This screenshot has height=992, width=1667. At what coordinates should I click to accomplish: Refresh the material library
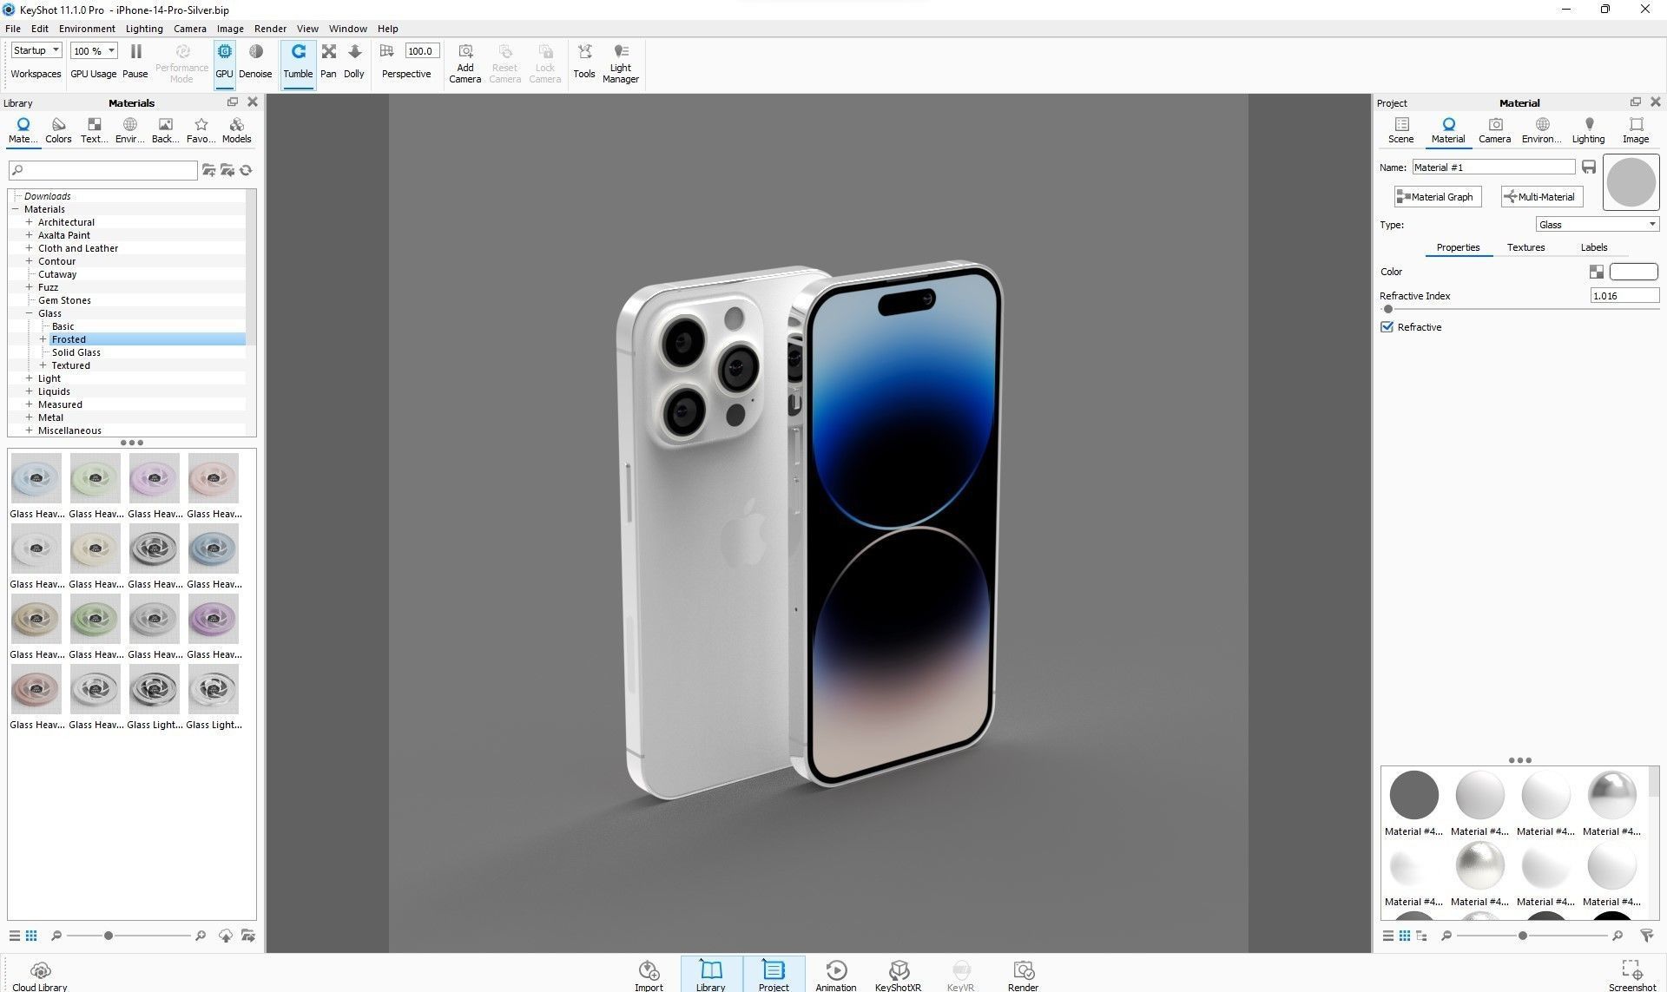[247, 171]
